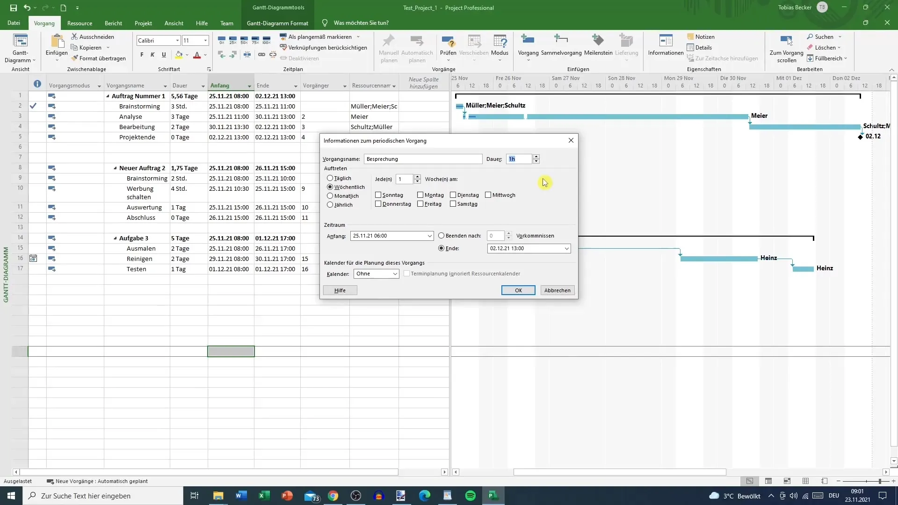
Task: Click the background fill color bucket
Action: [179, 55]
